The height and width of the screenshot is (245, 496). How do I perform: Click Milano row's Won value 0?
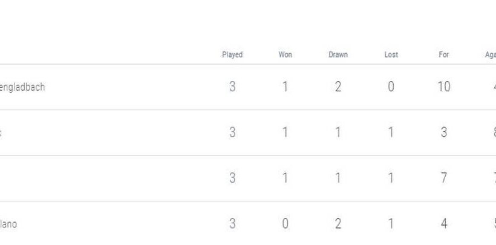[285, 224]
